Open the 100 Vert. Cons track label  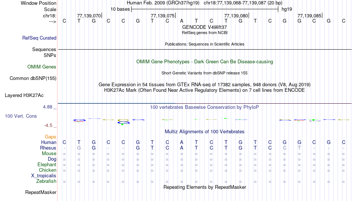[21, 116]
